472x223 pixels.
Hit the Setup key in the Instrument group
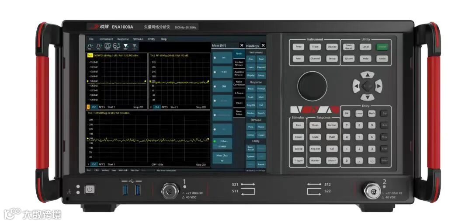click(332, 59)
